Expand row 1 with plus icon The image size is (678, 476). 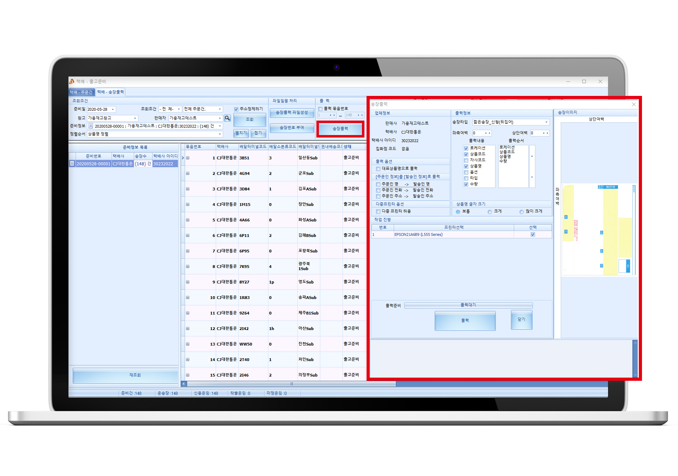[188, 158]
